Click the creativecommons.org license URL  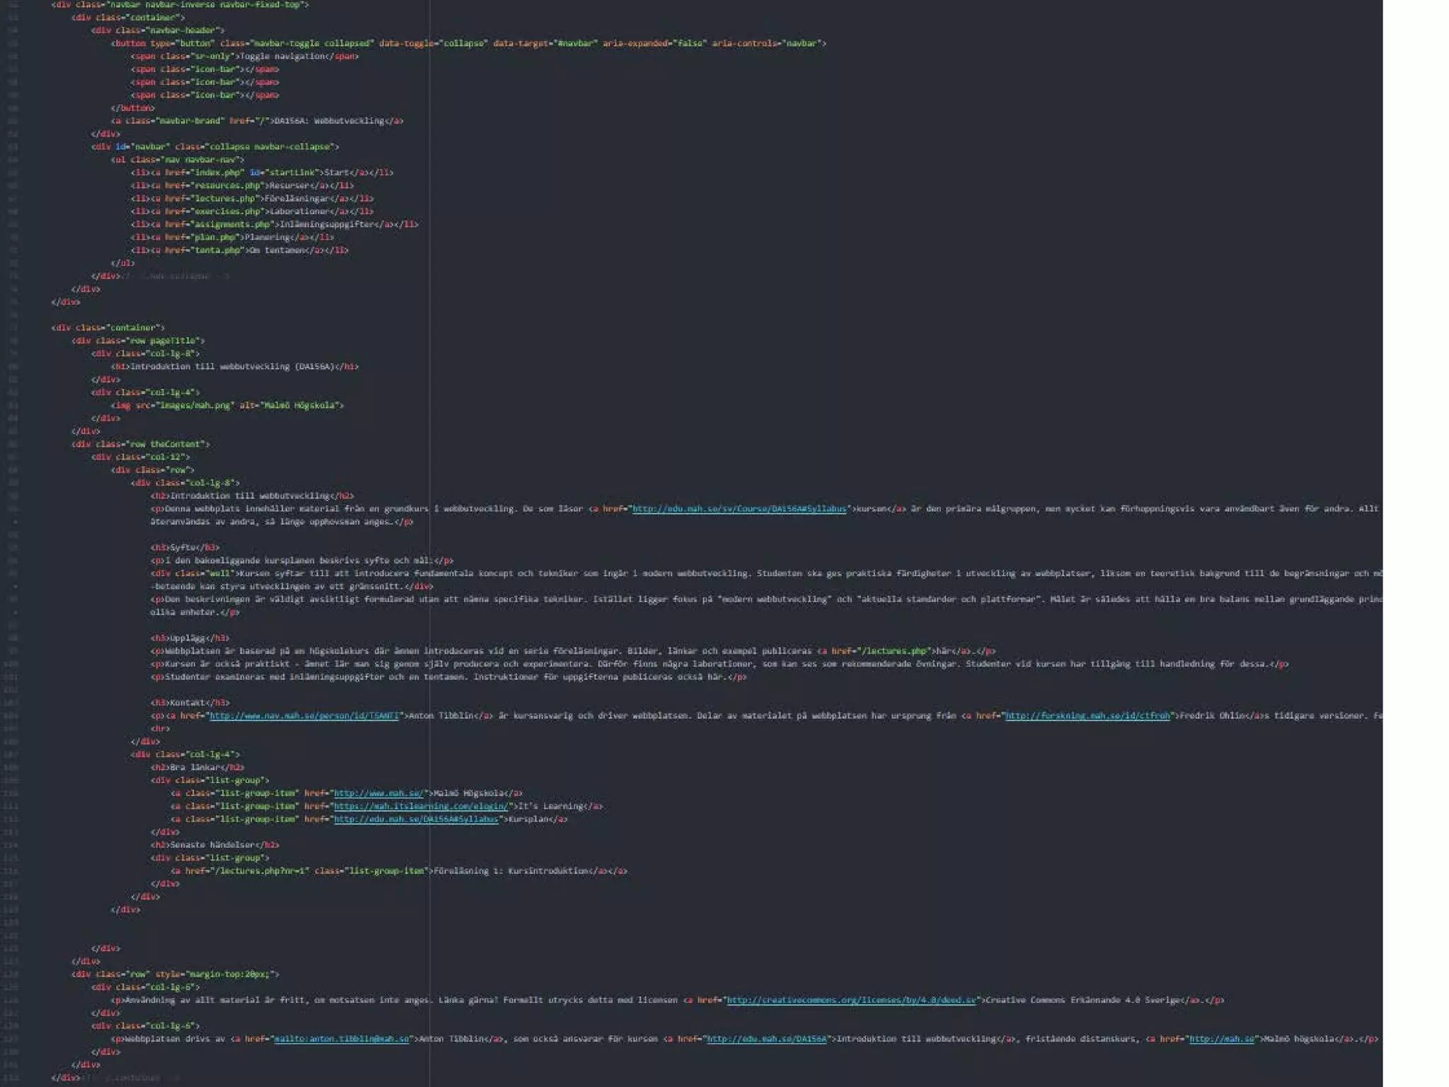[851, 1000]
